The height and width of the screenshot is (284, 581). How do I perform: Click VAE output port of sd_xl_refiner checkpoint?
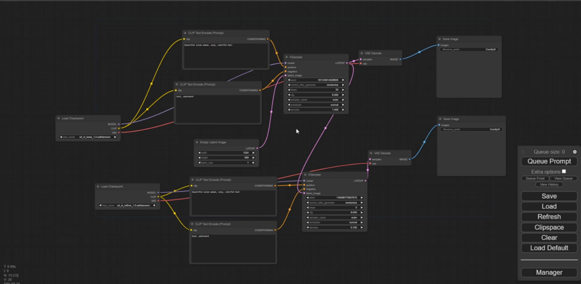(158, 201)
